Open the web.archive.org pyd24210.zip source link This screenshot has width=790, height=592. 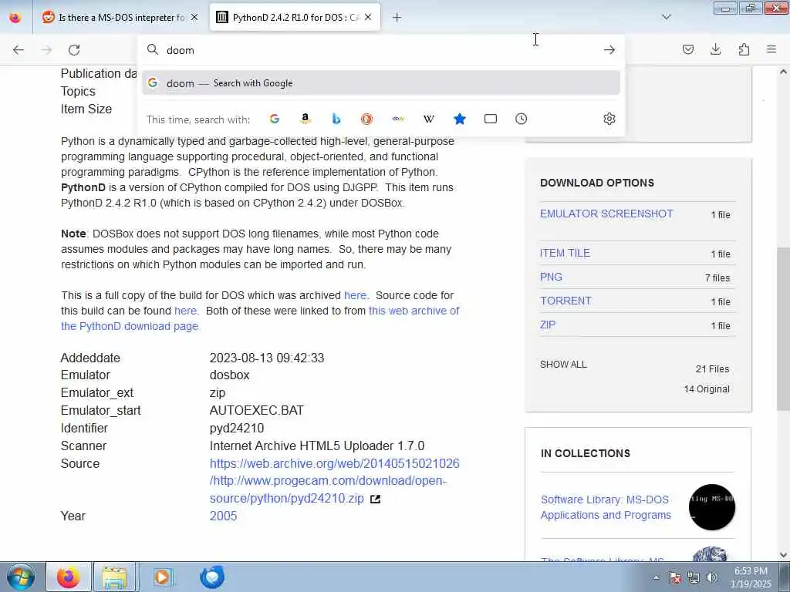click(335, 481)
